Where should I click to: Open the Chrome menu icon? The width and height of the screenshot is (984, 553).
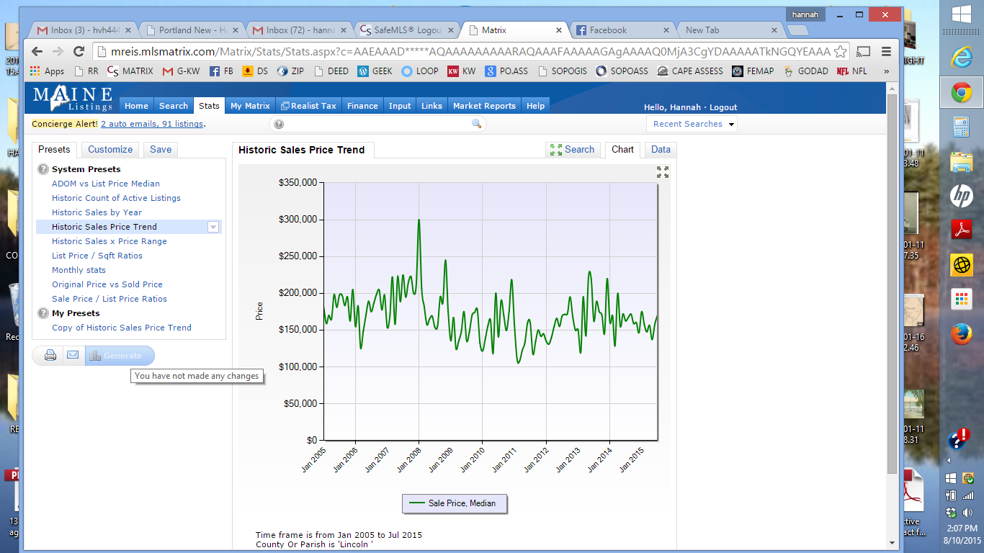[x=886, y=52]
